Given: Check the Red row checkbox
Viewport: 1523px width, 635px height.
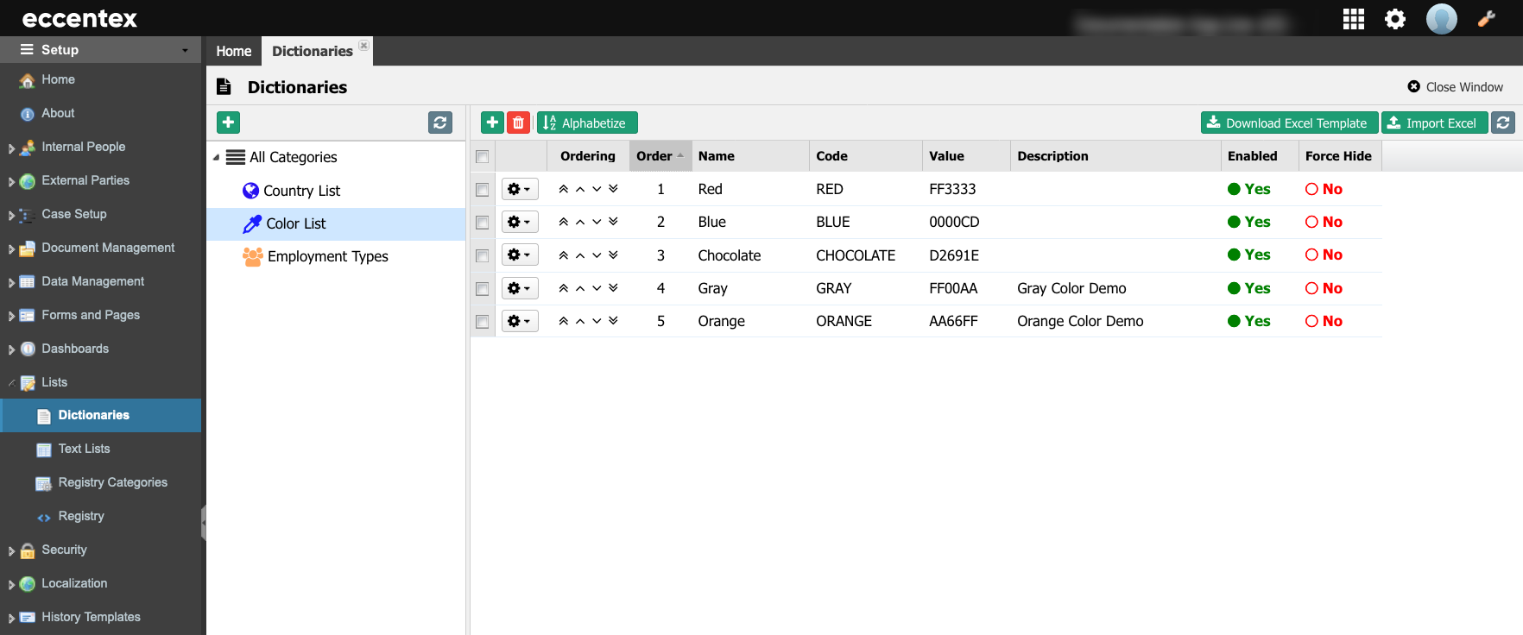Looking at the screenshot, I should pos(482,189).
